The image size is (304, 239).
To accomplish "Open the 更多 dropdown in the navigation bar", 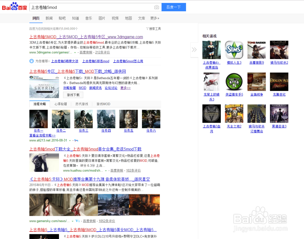I will click(154, 18).
